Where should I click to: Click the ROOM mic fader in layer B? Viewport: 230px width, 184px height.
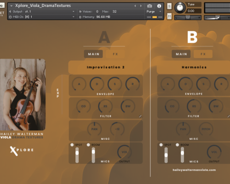pyautogui.click(x=182, y=155)
